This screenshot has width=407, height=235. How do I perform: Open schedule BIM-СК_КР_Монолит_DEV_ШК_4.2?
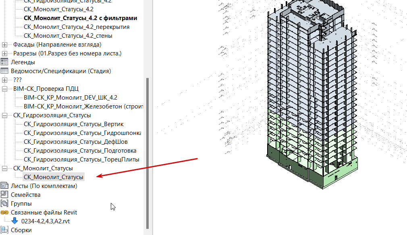[71, 98]
